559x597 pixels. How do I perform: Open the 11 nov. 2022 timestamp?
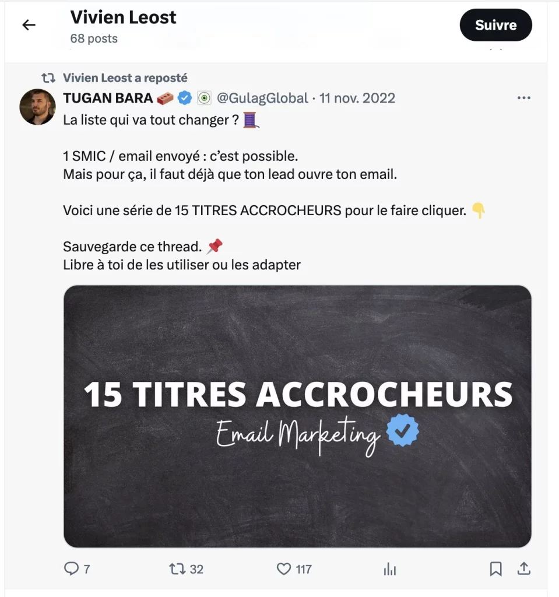click(x=357, y=98)
